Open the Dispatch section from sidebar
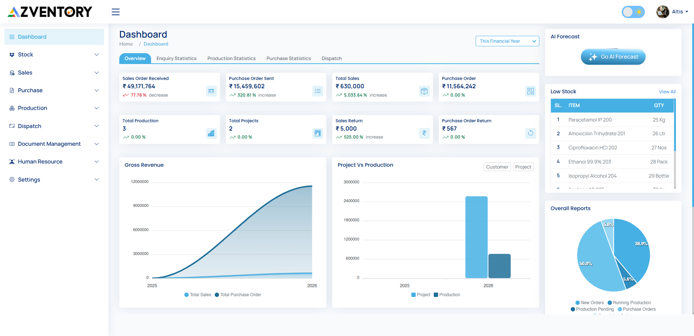Image resolution: width=694 pixels, height=336 pixels. pos(29,126)
